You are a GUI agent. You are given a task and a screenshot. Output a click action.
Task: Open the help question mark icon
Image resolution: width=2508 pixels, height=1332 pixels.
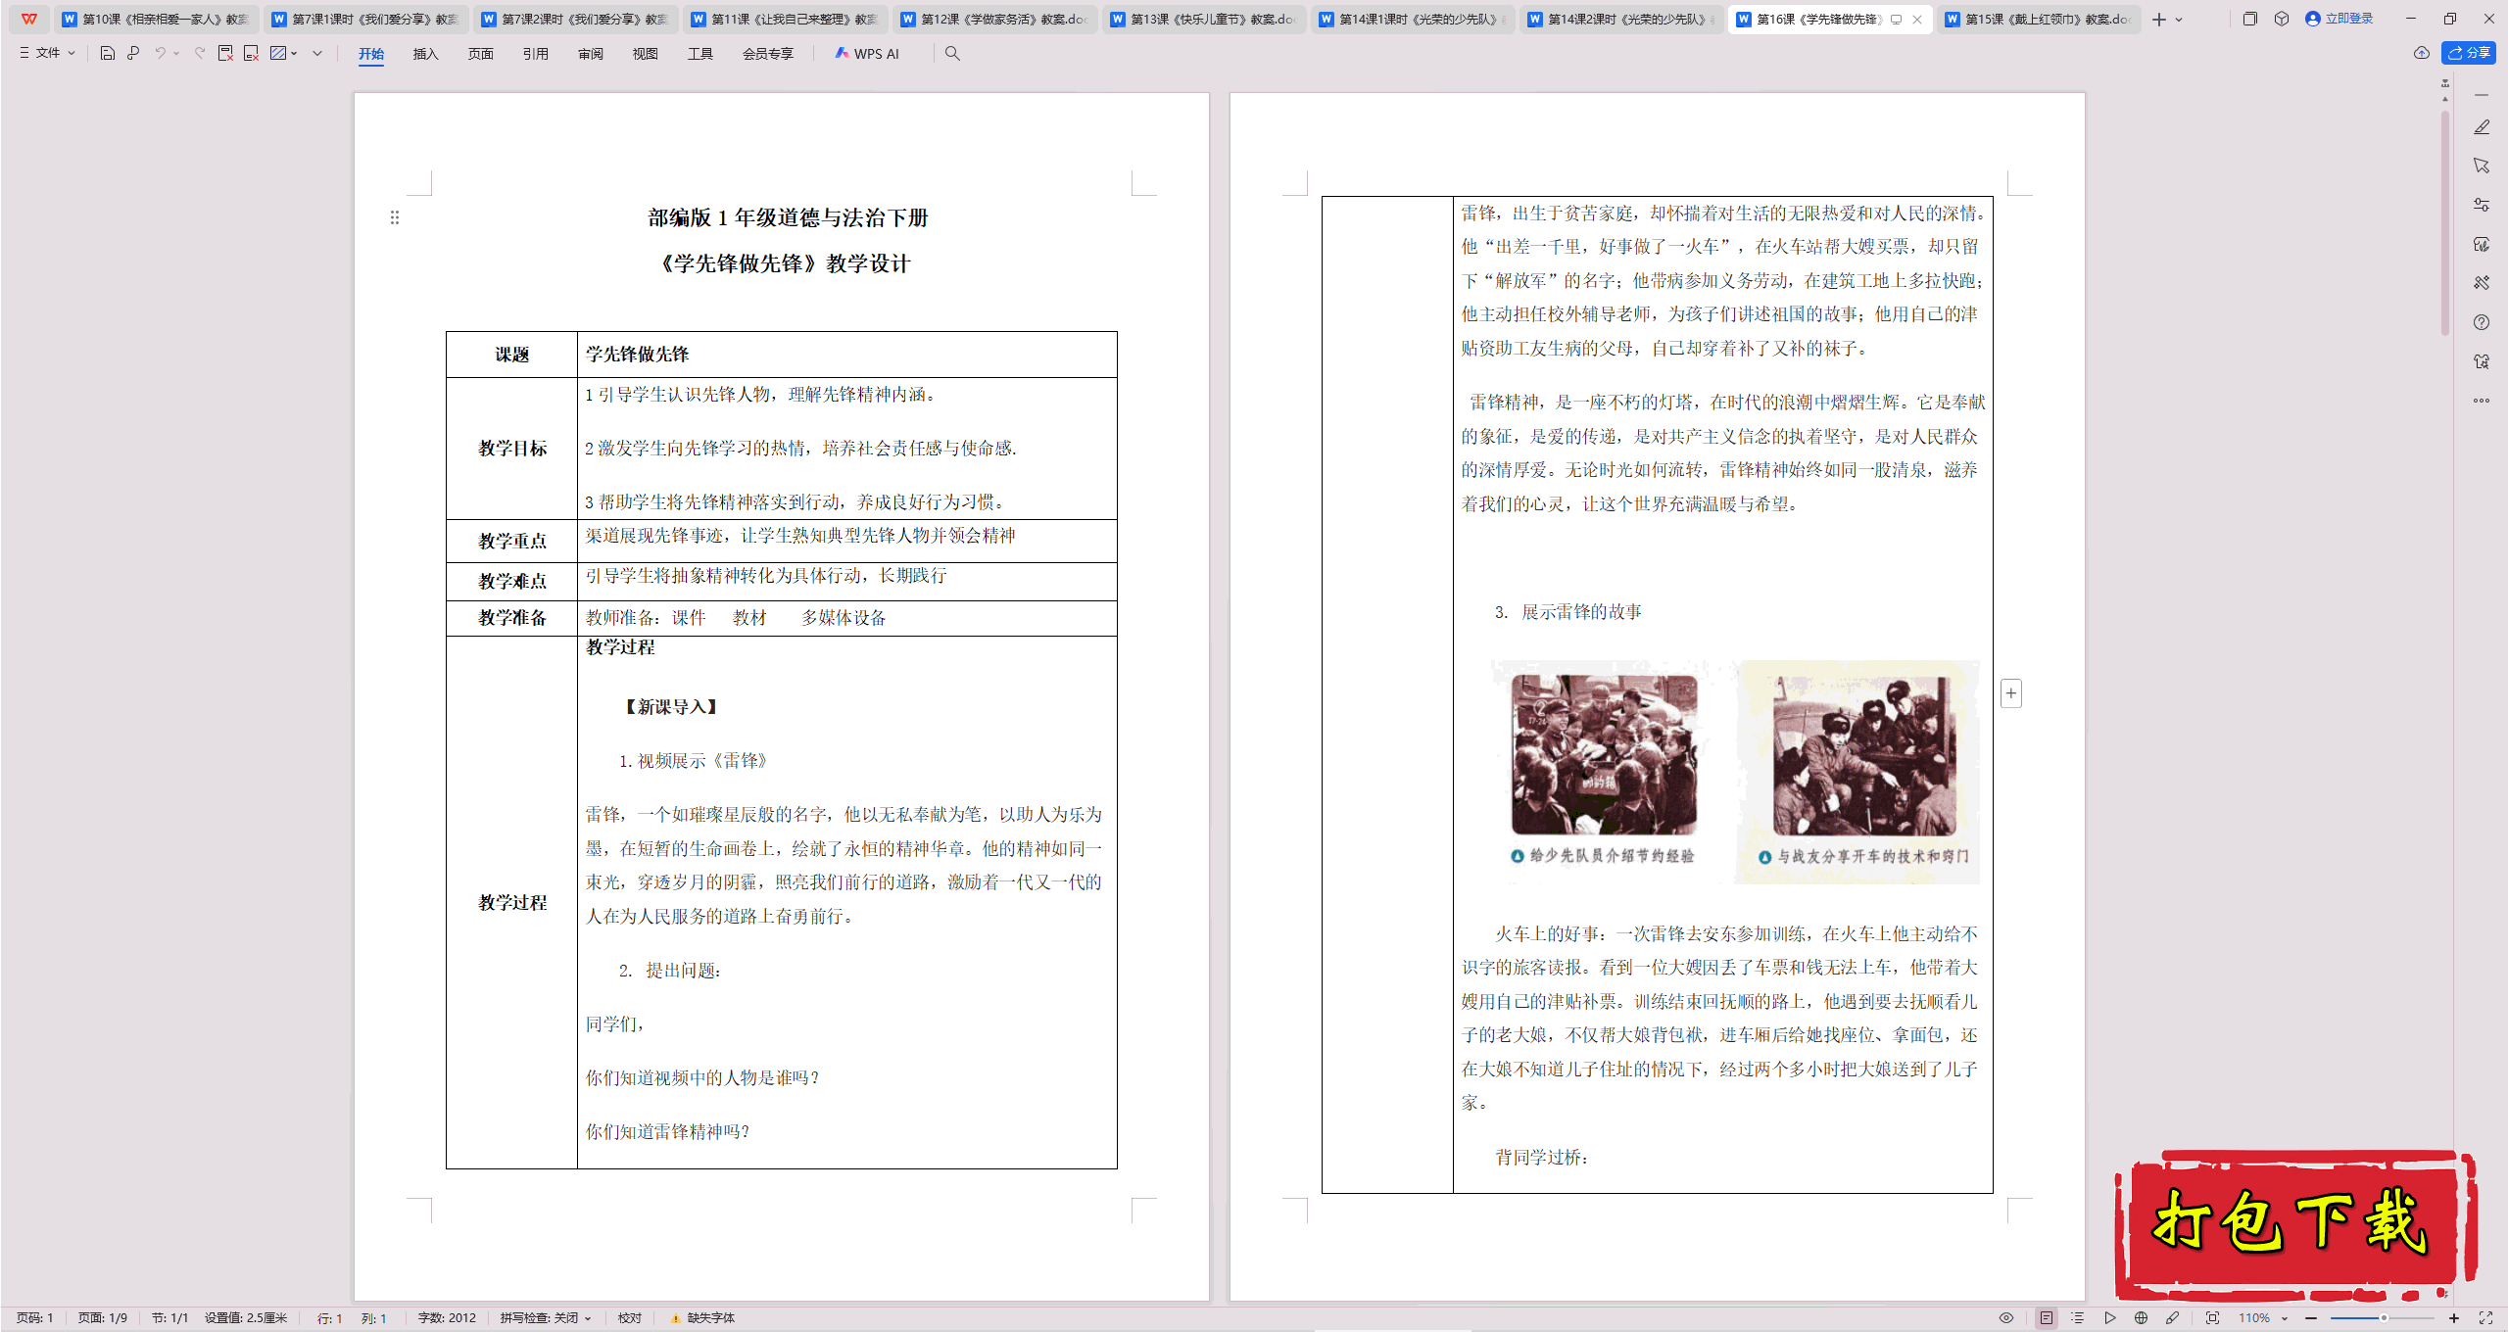(2482, 322)
